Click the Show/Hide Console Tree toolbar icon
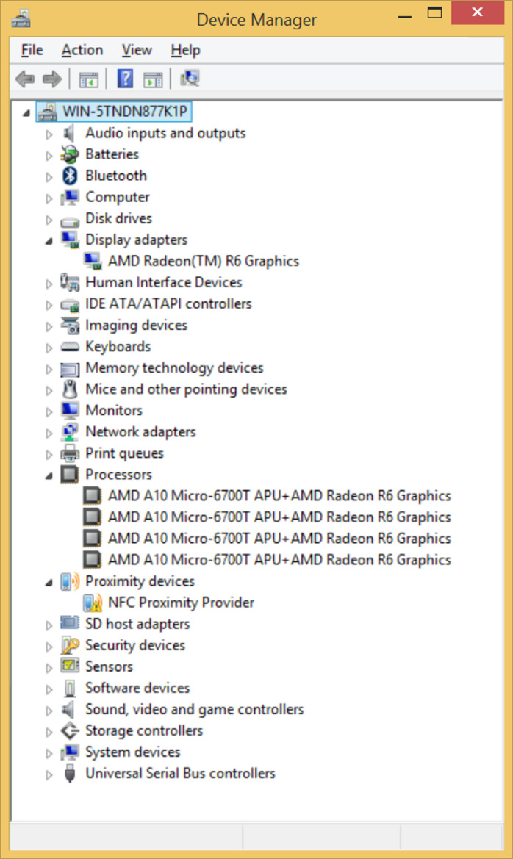 coord(89,80)
